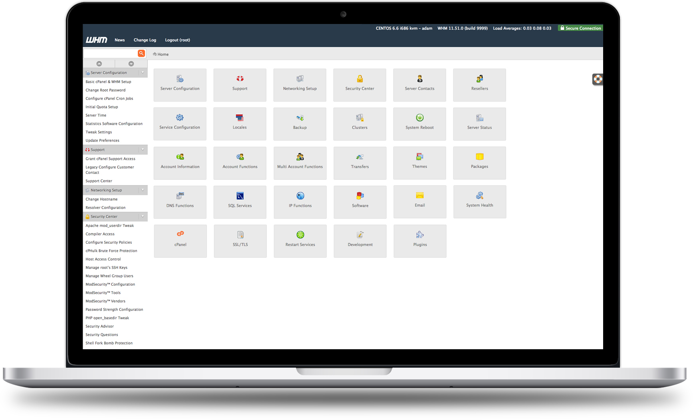Open Configure cPanel Cron Jobs link
This screenshot has height=420, width=693.
click(109, 98)
